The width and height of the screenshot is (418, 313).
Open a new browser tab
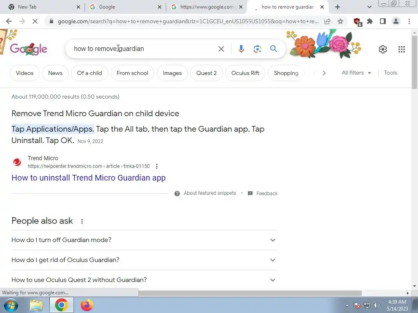338,7
